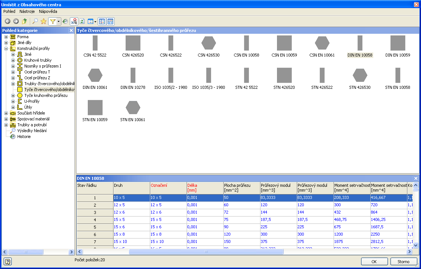The height and width of the screenshot is (269, 421).
Task: Click the Back navigation arrow
Action: (x=7, y=22)
